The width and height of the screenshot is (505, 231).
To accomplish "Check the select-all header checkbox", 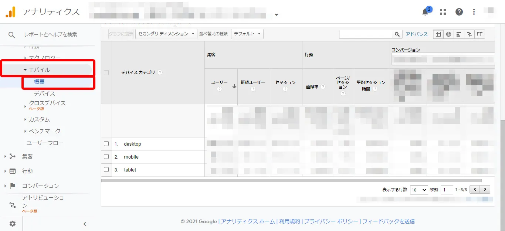I will tap(106, 72).
